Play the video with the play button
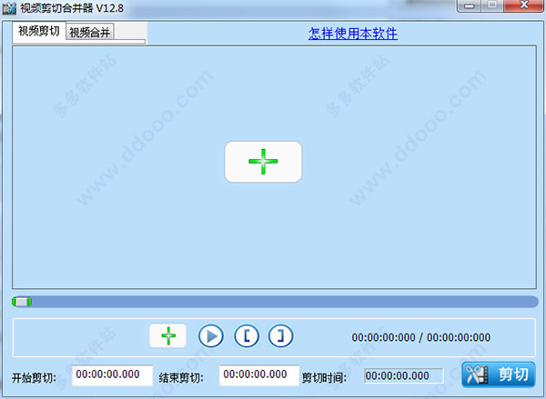The height and width of the screenshot is (399, 546). click(211, 336)
